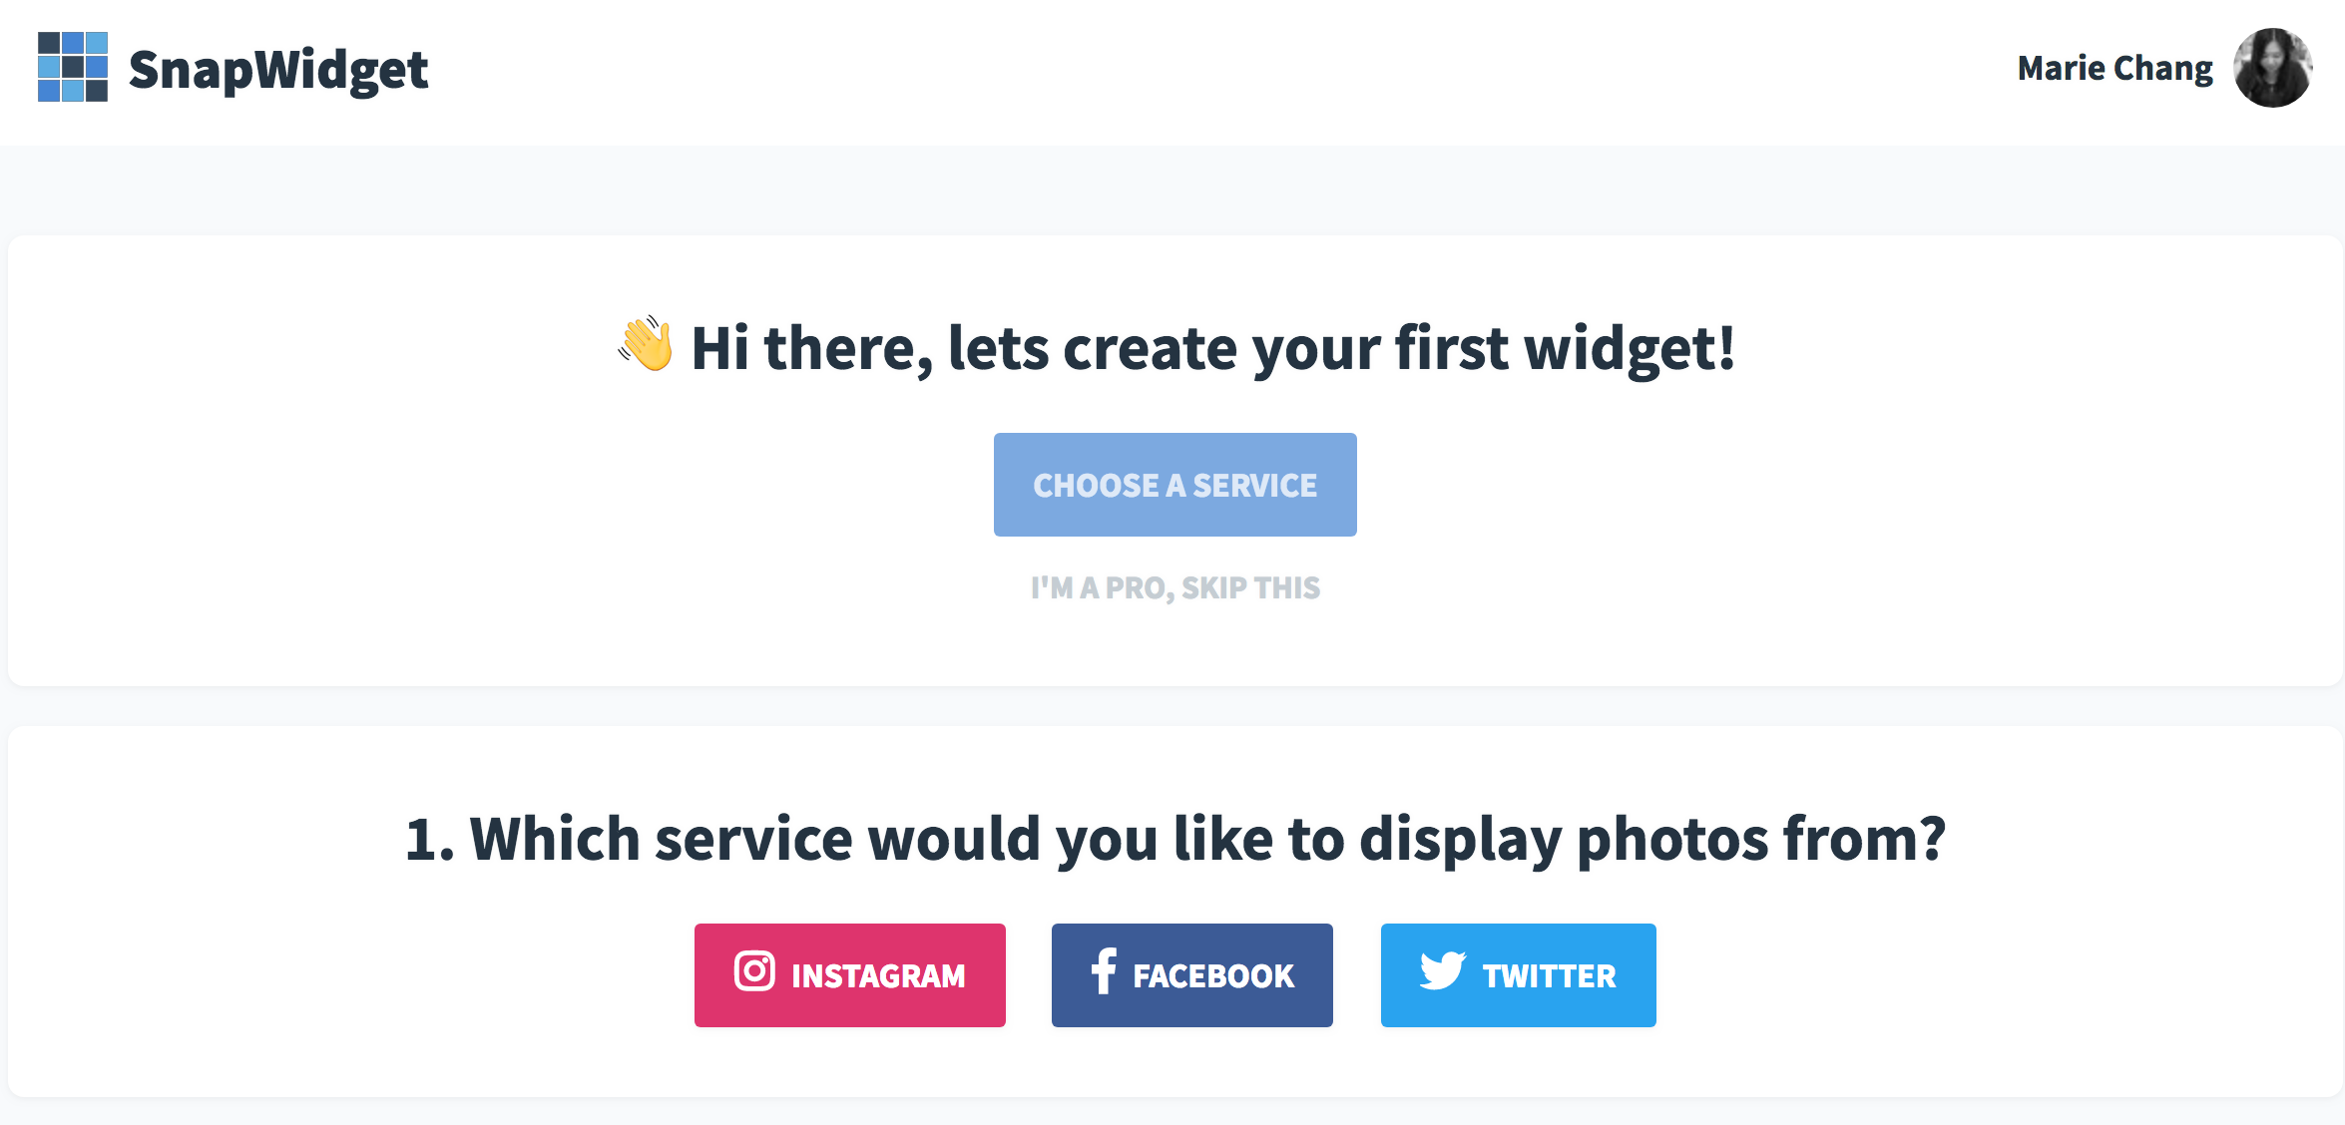The image size is (2345, 1125).
Task: Pick the TWITTER service button
Action: [x=1519, y=975]
